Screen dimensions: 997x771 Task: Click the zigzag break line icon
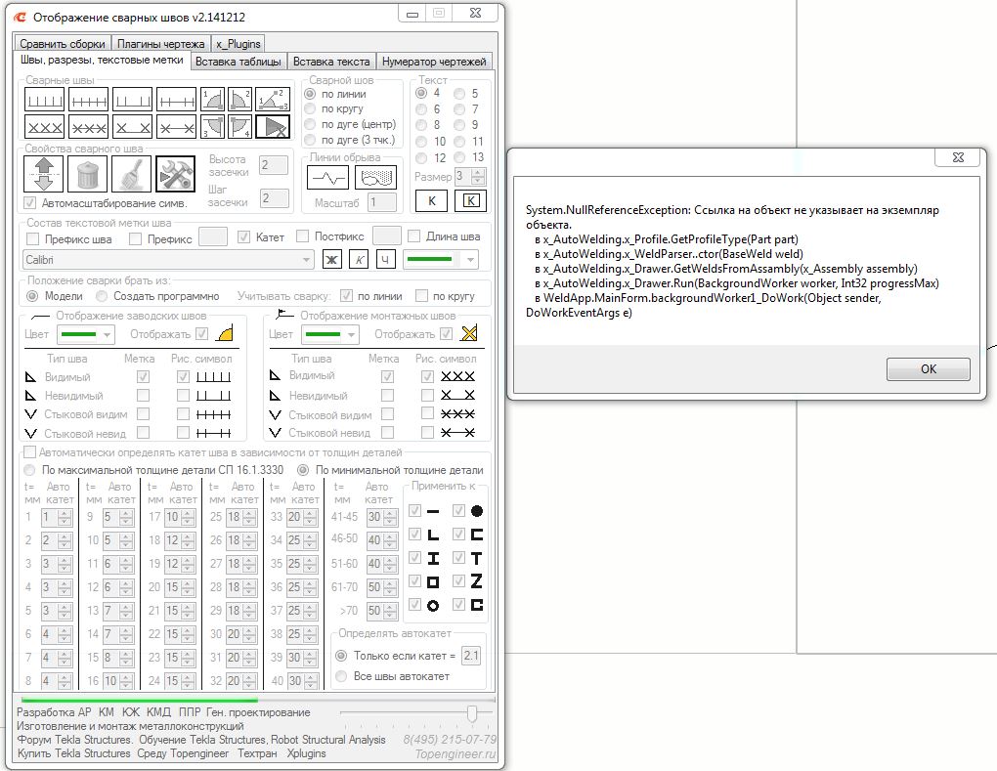point(327,178)
